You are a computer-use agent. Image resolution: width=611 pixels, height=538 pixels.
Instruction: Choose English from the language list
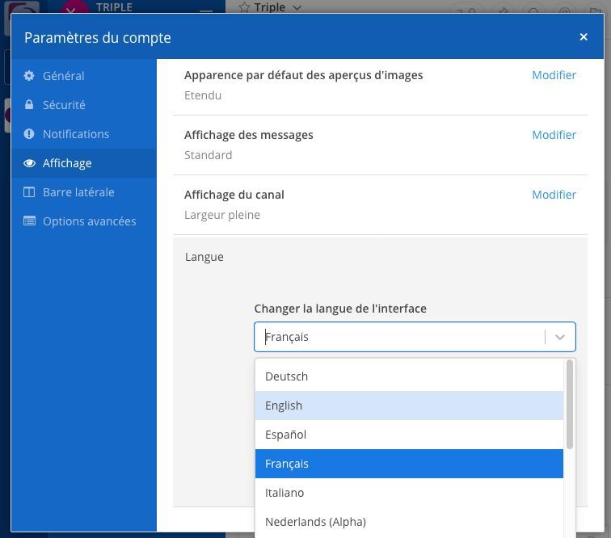pos(409,406)
